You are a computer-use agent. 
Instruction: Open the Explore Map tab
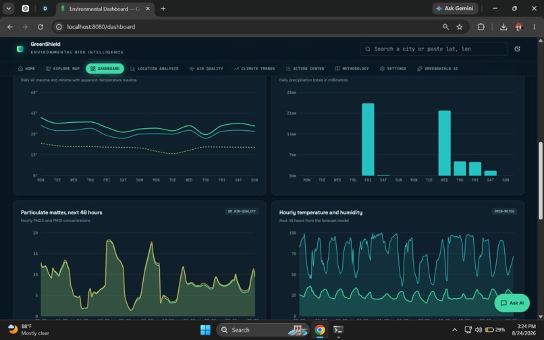[63, 69]
